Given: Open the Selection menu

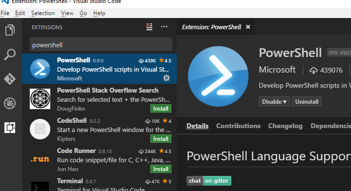Looking at the screenshot, I should [43, 14].
